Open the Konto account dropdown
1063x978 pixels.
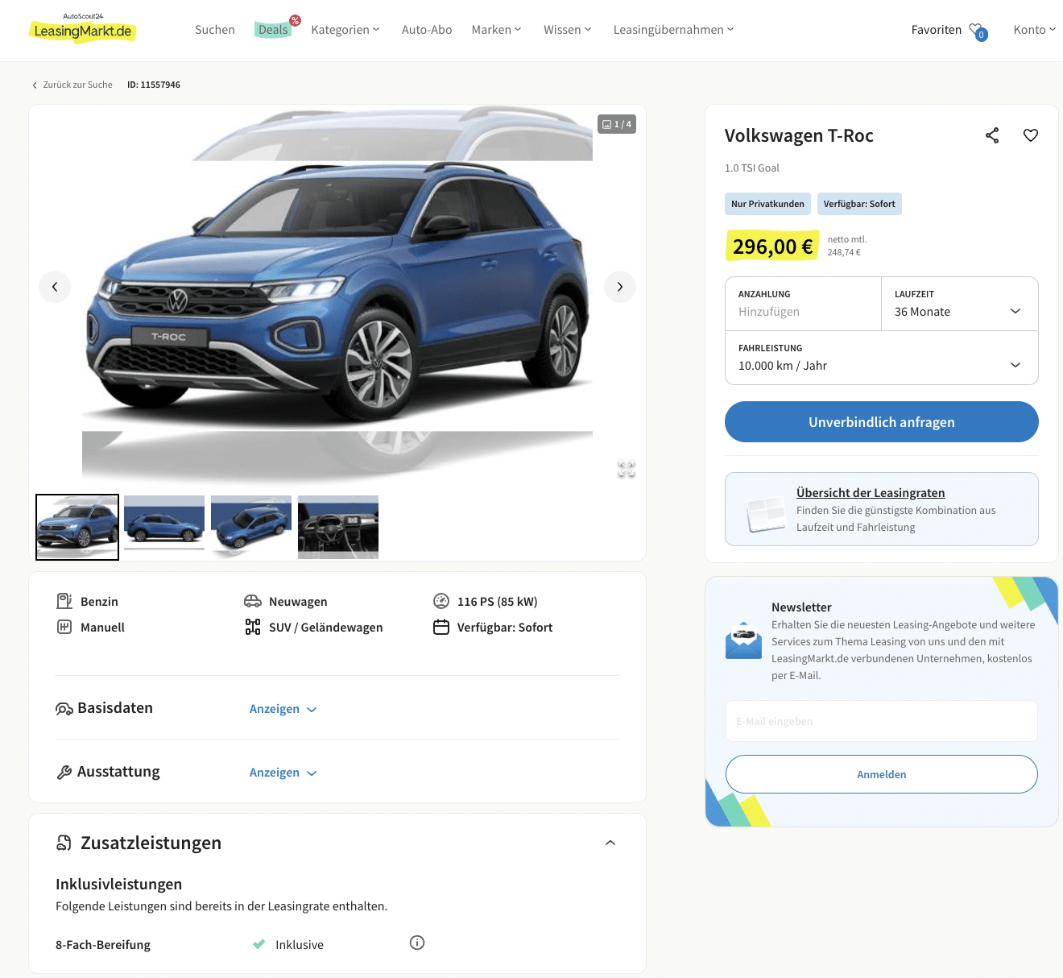click(1035, 30)
